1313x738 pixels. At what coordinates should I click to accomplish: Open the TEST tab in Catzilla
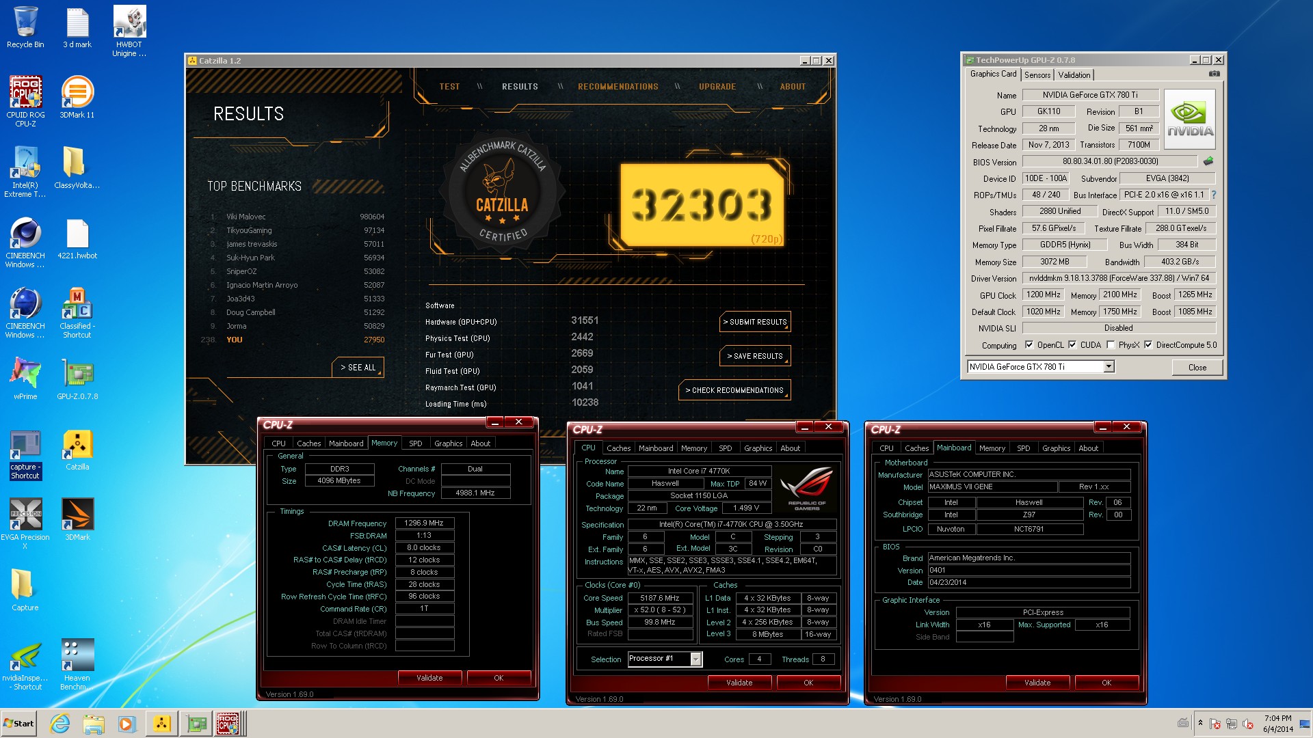[449, 87]
